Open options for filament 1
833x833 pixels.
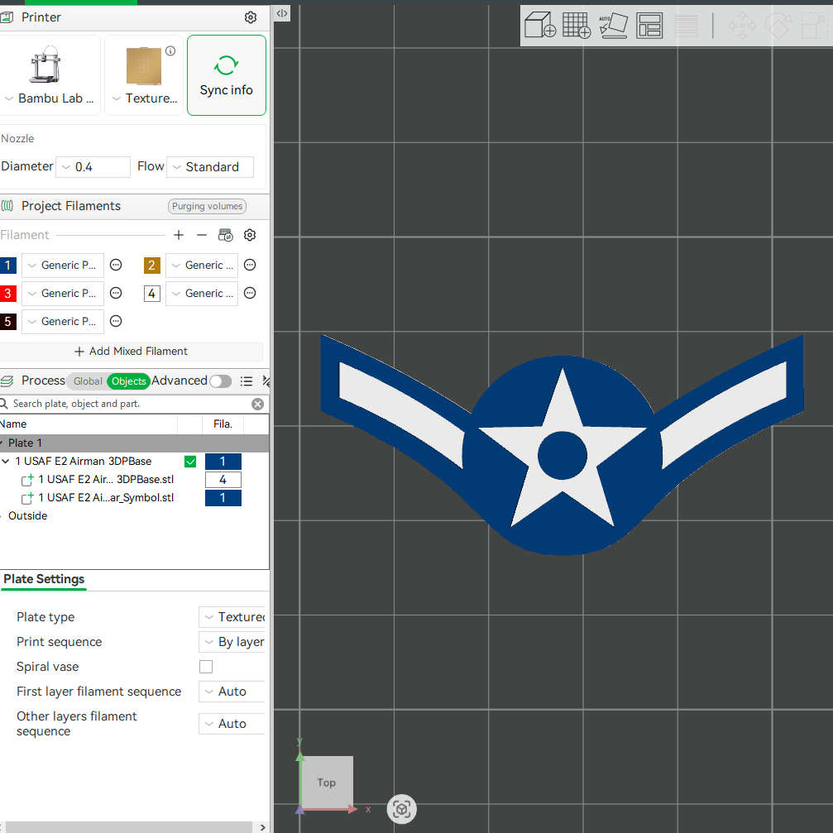coord(116,265)
